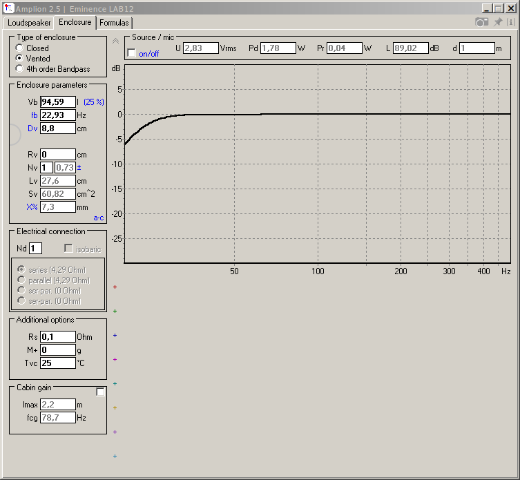The height and width of the screenshot is (480, 520).
Task: Add the orange plus curve marker
Action: click(x=115, y=407)
